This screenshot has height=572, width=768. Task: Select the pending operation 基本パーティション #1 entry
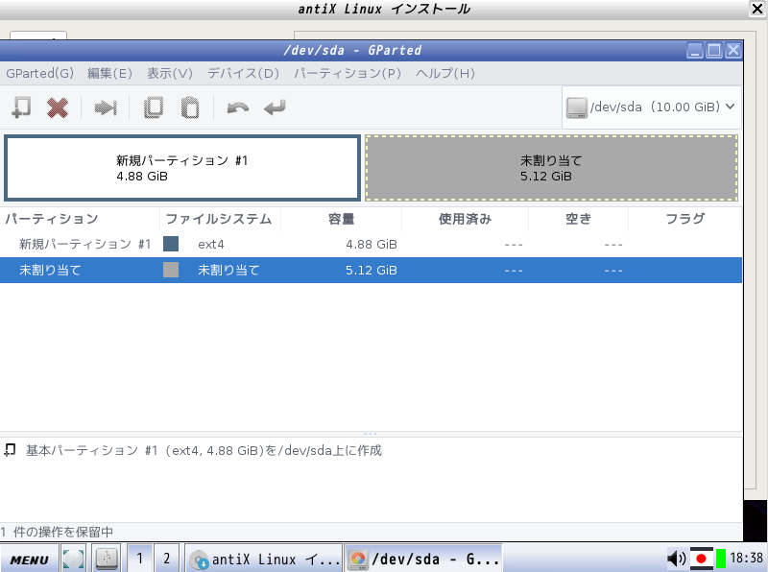pyautogui.click(x=204, y=450)
